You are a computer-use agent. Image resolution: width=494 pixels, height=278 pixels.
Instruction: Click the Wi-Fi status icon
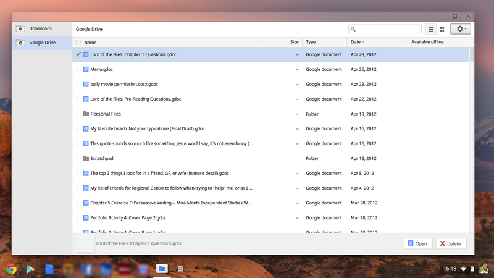coord(464,269)
